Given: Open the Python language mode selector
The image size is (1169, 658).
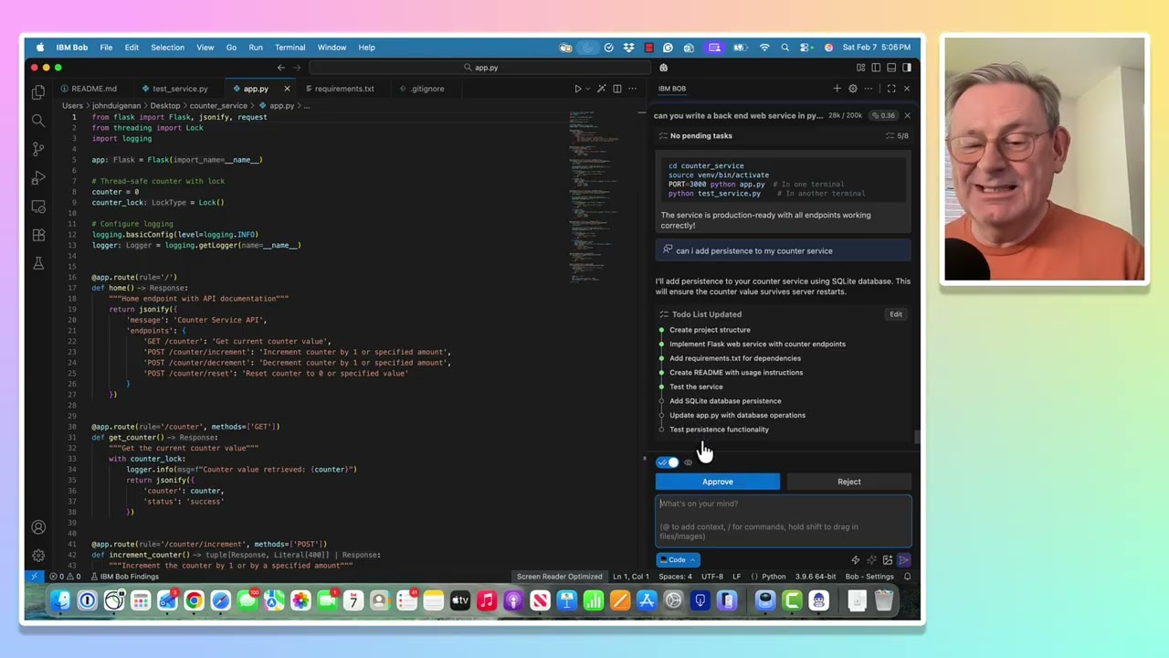Looking at the screenshot, I should [x=774, y=577].
